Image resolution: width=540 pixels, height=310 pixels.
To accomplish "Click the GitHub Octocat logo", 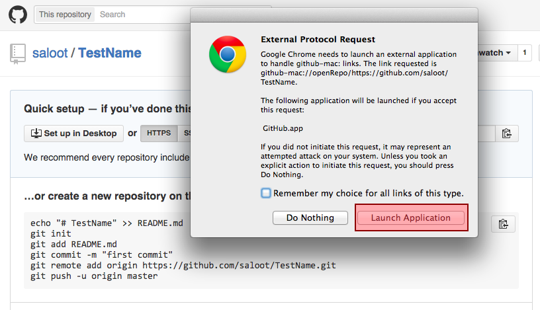I will 18,14.
